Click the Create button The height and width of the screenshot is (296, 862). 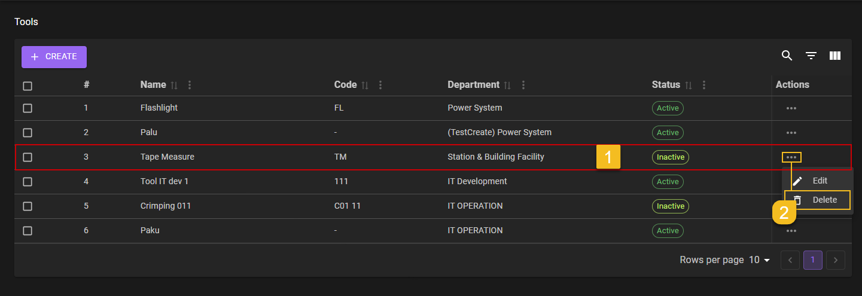pos(54,57)
